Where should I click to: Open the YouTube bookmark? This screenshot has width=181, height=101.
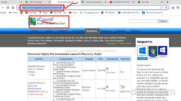(31, 13)
